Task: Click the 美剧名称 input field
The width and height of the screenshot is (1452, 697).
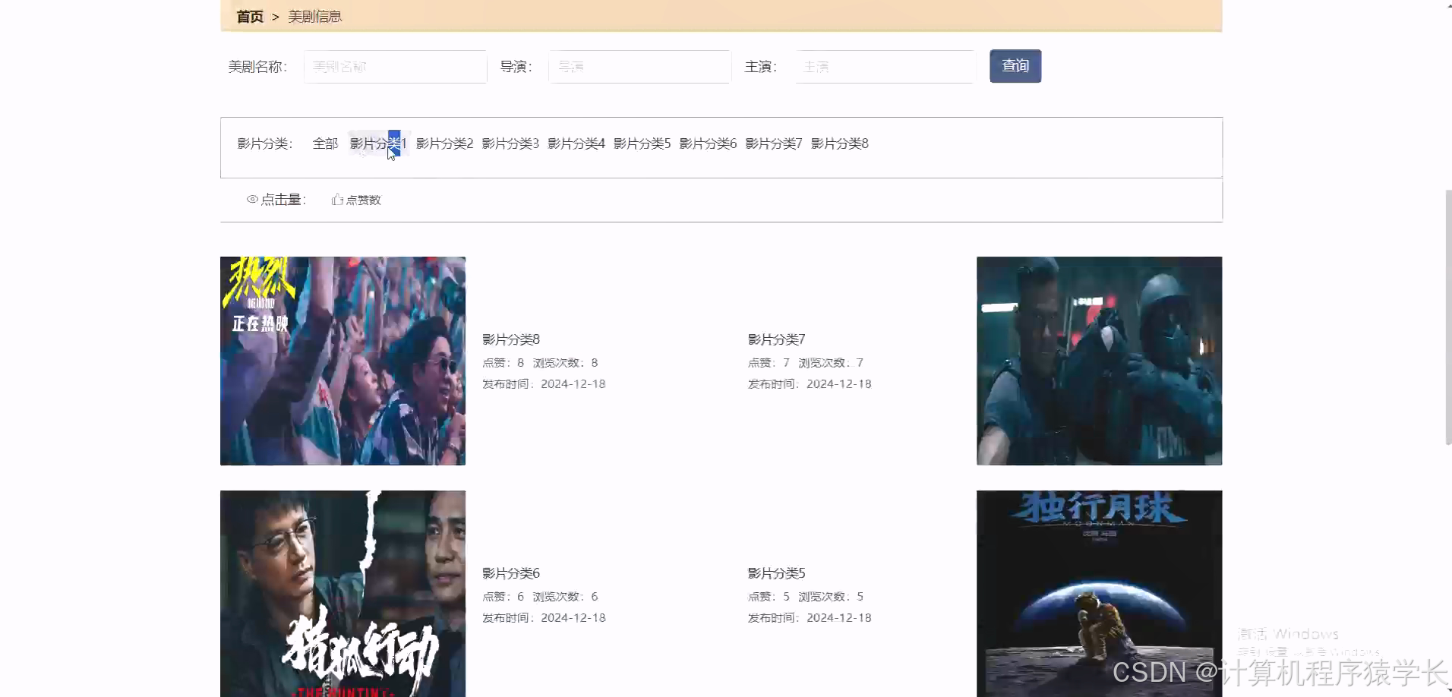Action: point(395,66)
